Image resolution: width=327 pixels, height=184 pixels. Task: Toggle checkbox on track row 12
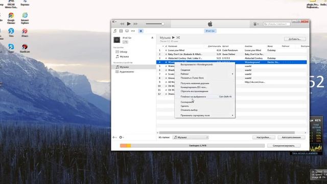(x=166, y=94)
